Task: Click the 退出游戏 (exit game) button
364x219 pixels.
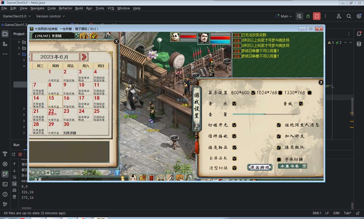Action: [x=260, y=167]
